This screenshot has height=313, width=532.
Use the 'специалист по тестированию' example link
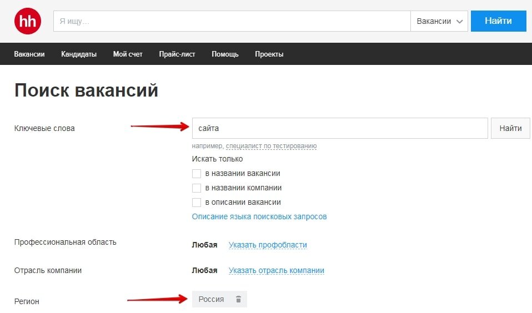[x=271, y=146]
